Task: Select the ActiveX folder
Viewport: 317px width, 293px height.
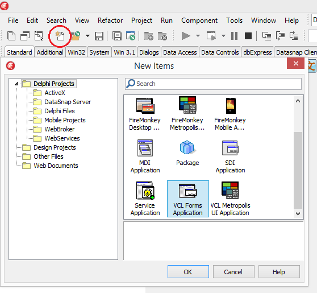Action: tap(55, 93)
